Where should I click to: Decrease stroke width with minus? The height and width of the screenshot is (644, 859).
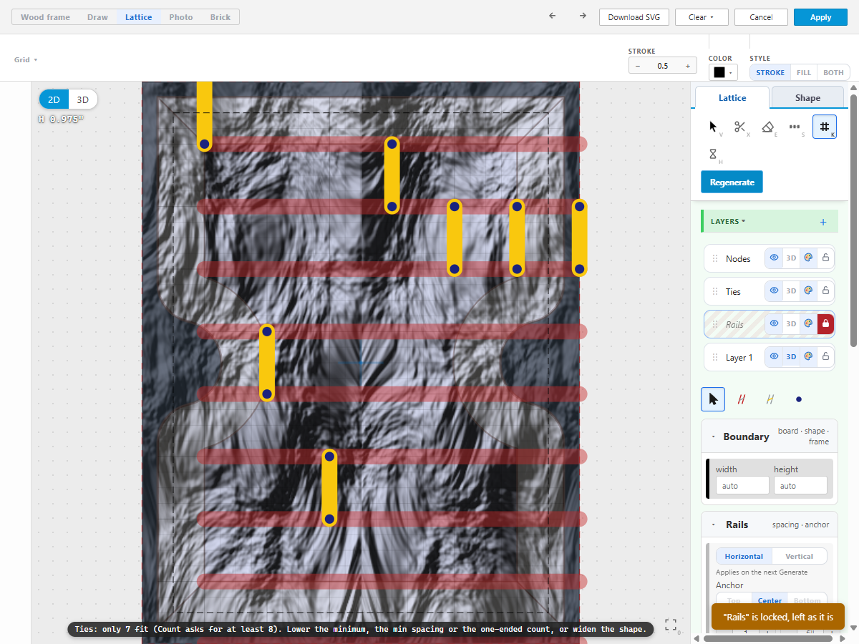coord(638,66)
